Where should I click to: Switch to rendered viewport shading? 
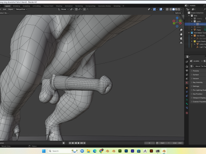click(x=179, y=9)
